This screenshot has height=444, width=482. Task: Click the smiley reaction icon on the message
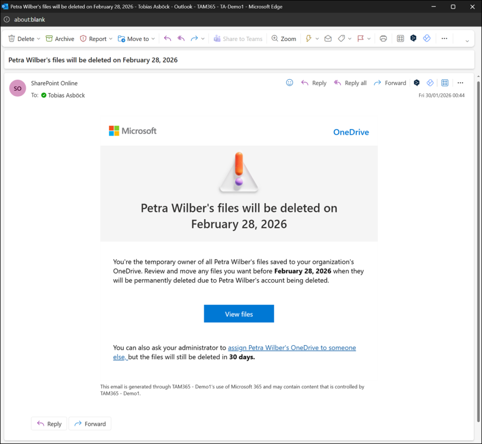tap(289, 82)
